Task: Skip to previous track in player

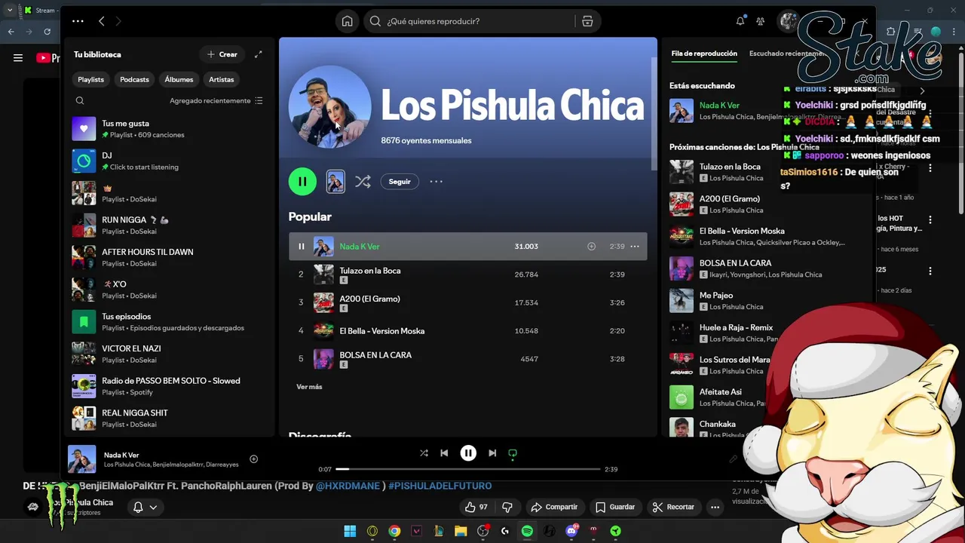Action: 444,452
